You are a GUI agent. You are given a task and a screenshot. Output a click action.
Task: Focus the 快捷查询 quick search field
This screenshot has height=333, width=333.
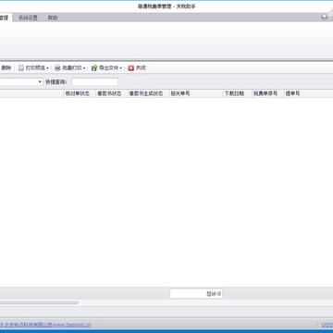[x=94, y=81]
